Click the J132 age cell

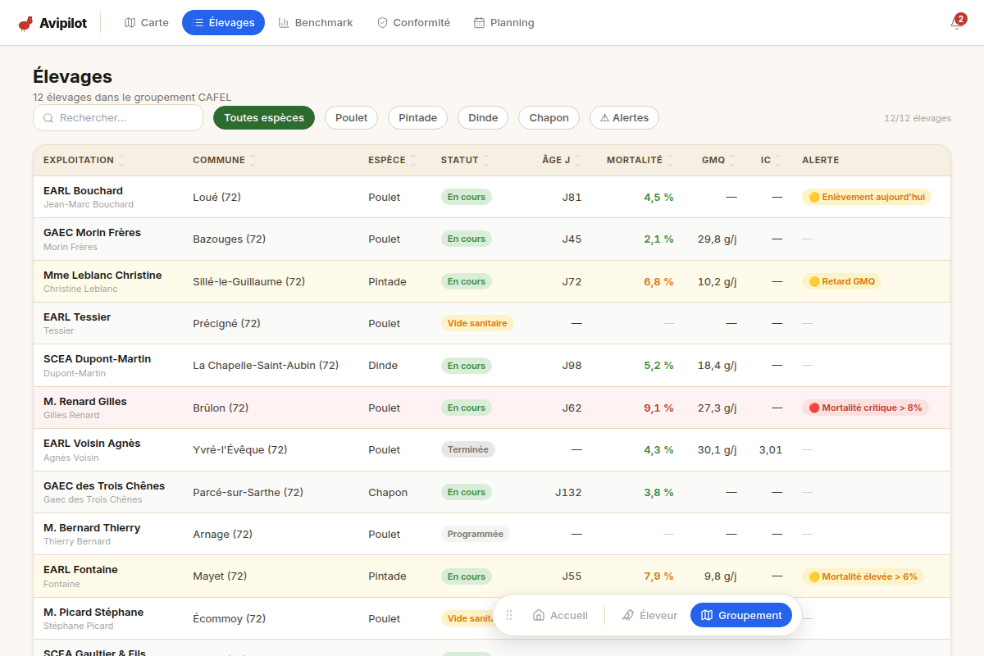tap(568, 492)
